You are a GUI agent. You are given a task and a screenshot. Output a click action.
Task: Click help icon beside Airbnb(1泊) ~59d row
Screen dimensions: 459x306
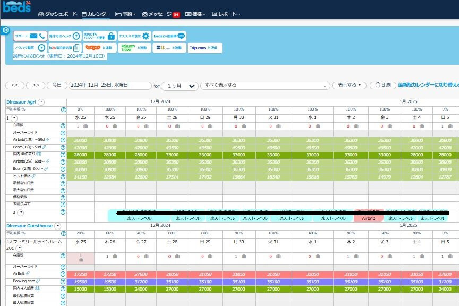click(63, 140)
